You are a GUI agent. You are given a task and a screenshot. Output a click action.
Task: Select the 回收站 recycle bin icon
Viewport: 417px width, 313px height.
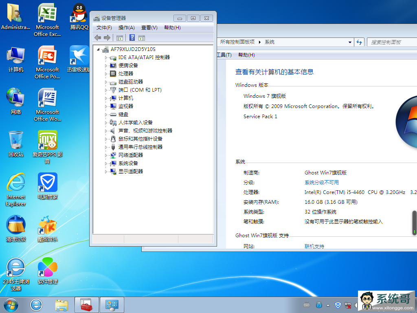tap(16, 140)
